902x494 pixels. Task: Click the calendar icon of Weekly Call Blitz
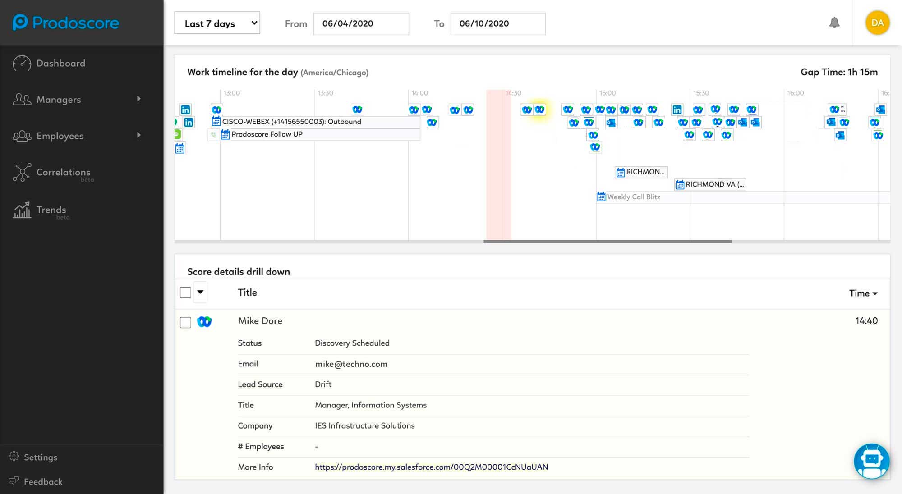pos(601,197)
